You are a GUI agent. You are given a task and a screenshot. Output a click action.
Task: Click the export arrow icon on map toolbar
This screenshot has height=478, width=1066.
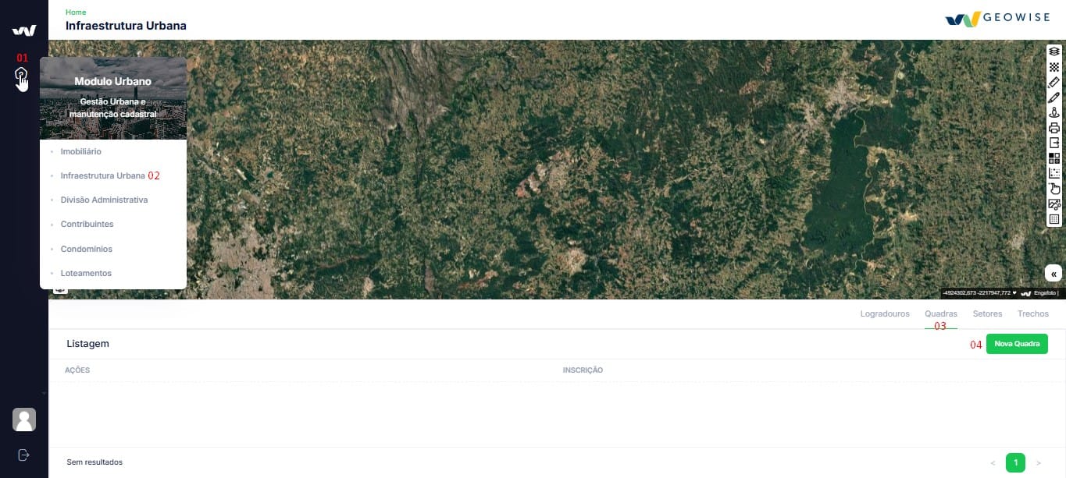point(1054,143)
